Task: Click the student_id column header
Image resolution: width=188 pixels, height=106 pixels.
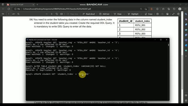Action: click(125, 21)
